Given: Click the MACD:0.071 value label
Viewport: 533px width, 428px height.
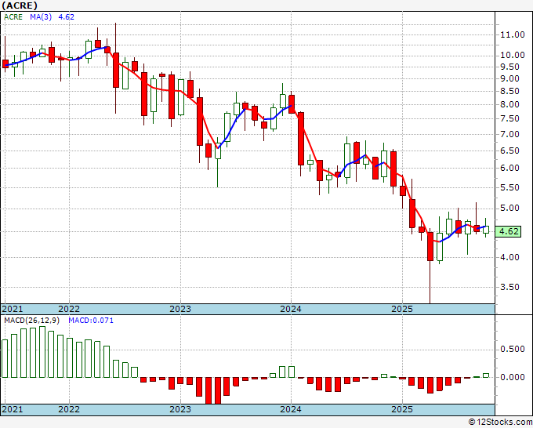Looking at the screenshot, I should 91,321.
